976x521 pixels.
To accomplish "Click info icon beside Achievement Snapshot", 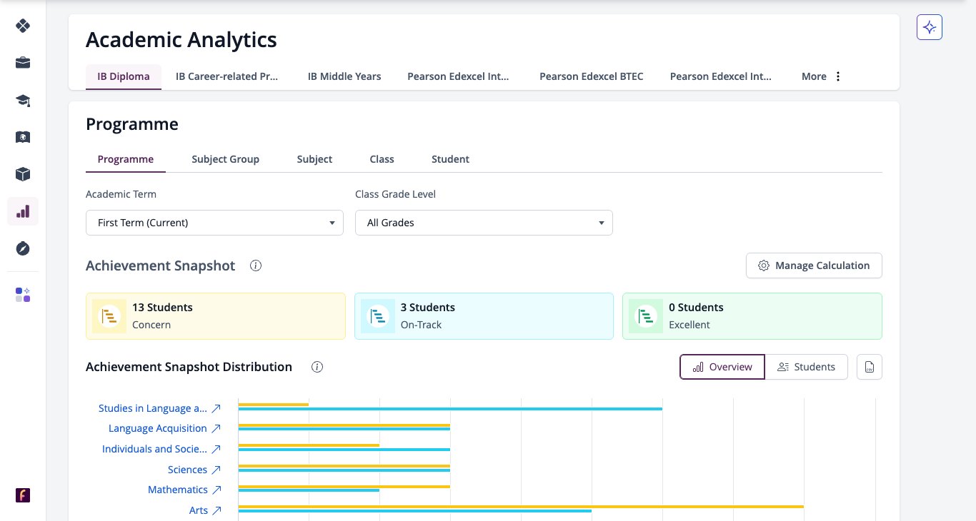I will tap(256, 265).
